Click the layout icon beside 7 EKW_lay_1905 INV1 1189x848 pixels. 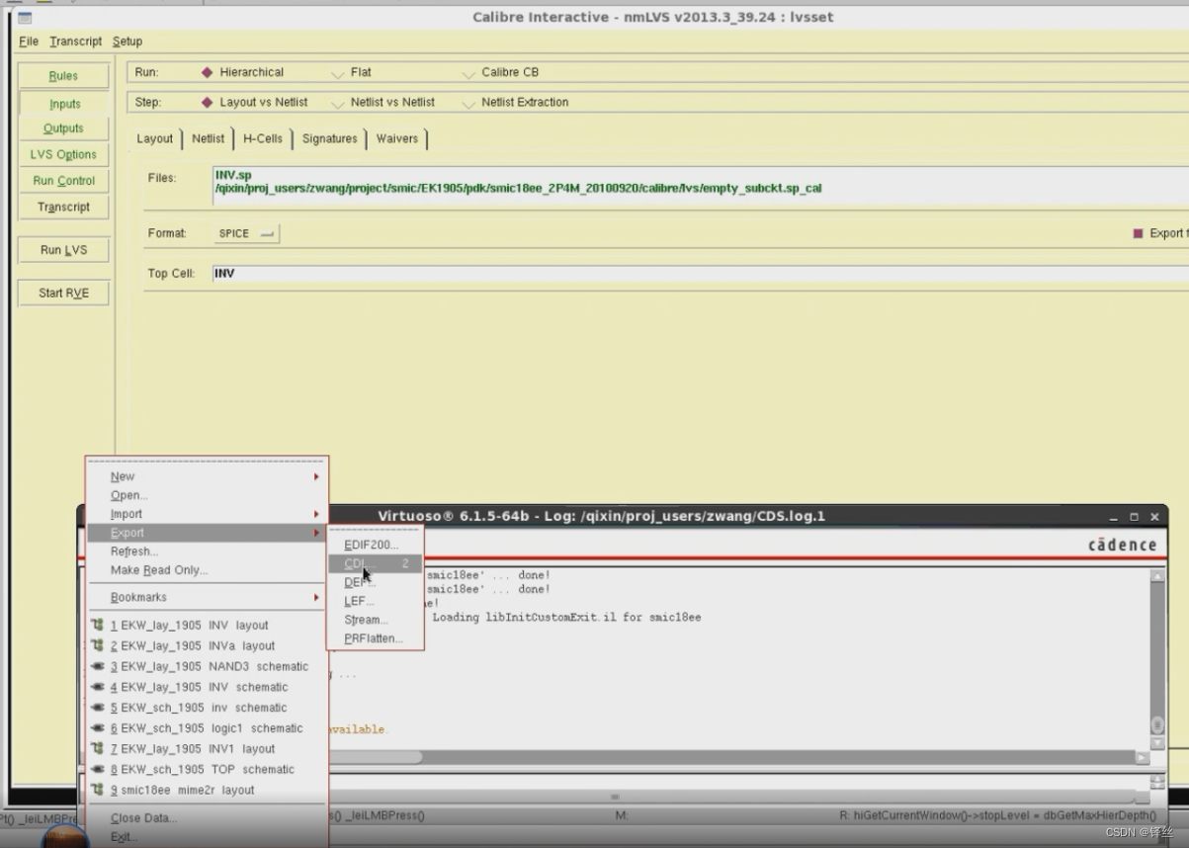coord(97,748)
